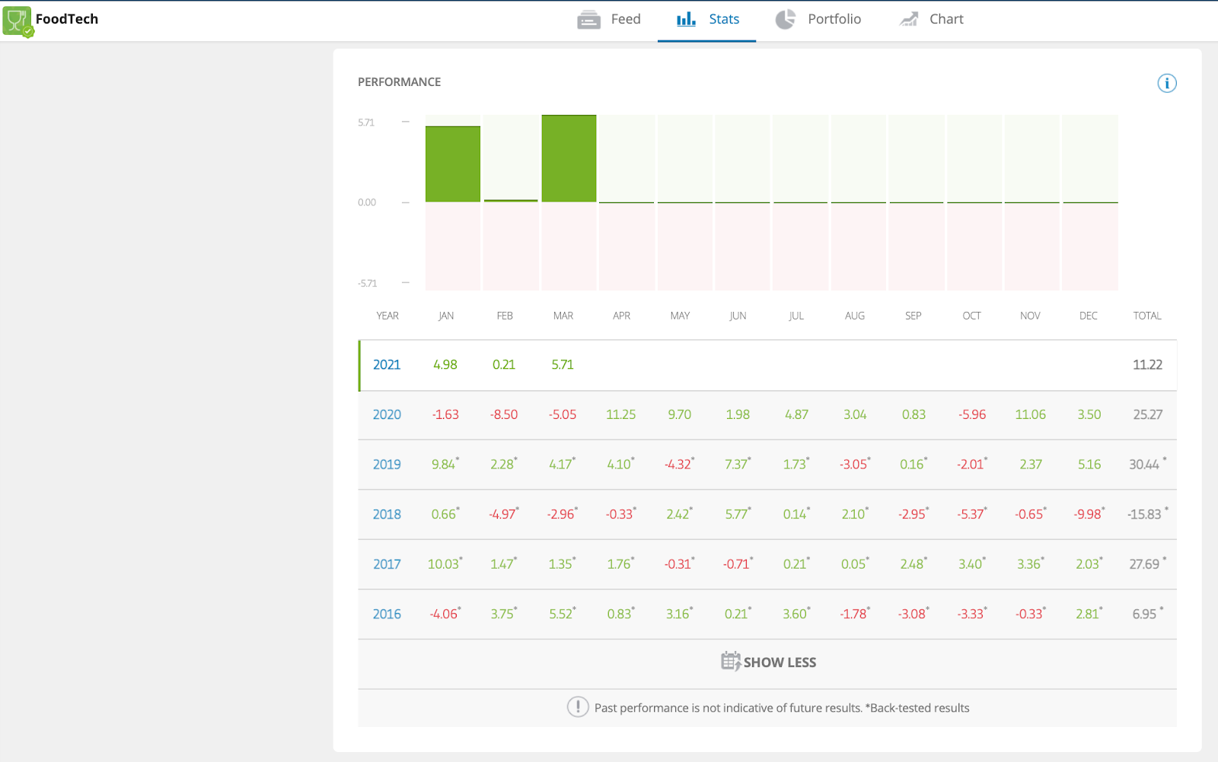Click the FoodTech portfolio name

coord(67,19)
